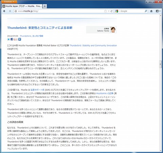Select the Mozilla Japan ブログ tab
Viewport: 163px width, 153px height.
(x=22, y=6)
